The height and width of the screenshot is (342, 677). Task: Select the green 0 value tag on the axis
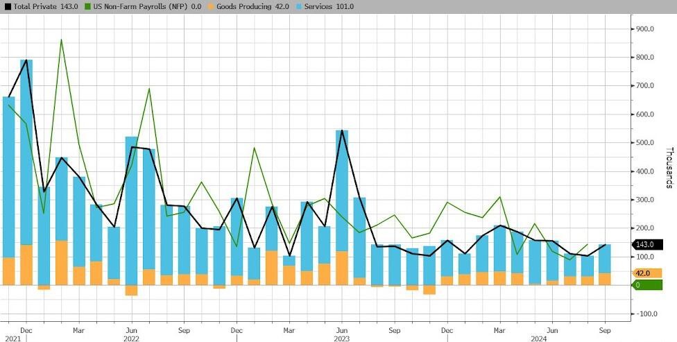tap(644, 285)
